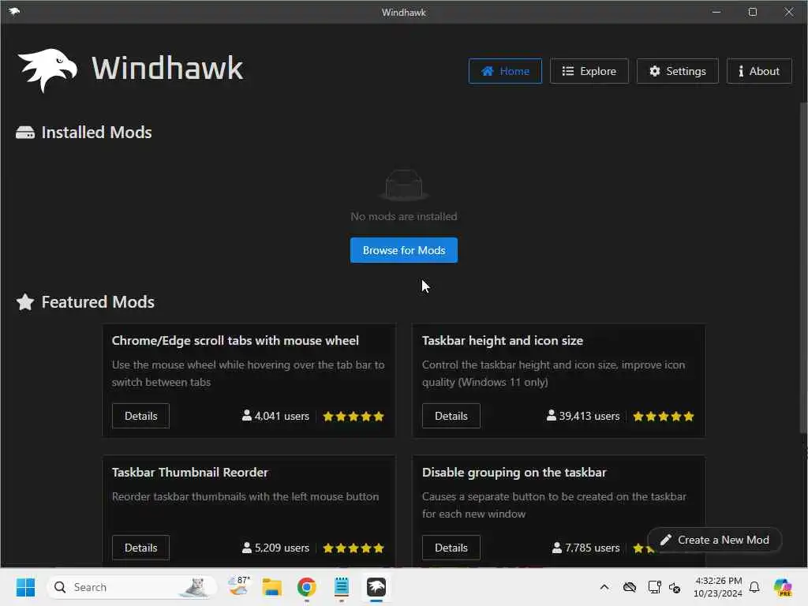Image resolution: width=808 pixels, height=606 pixels.
Task: Open the Settings tab
Action: (677, 71)
